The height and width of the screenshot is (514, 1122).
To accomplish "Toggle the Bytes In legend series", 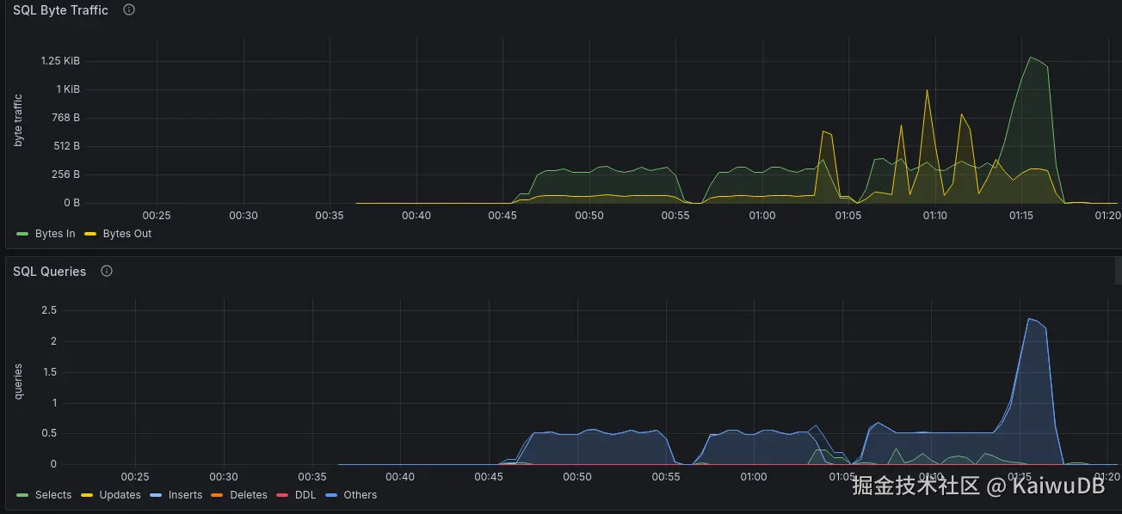I will coord(54,234).
